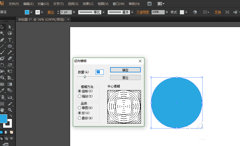Screen dimensions: 240x146
Task: Select the Pen tool
Action: coord(2,40)
